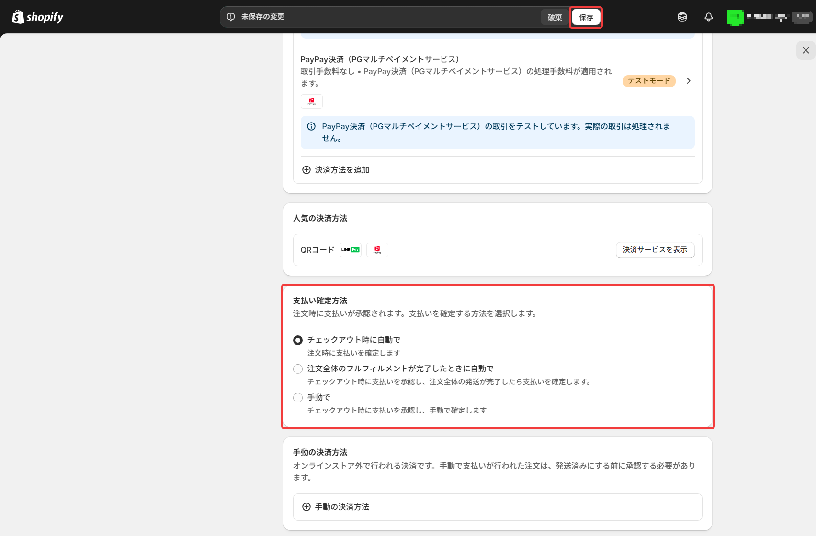The width and height of the screenshot is (816, 536).
Task: Click 決済サービスを表示 button
Action: pos(655,250)
